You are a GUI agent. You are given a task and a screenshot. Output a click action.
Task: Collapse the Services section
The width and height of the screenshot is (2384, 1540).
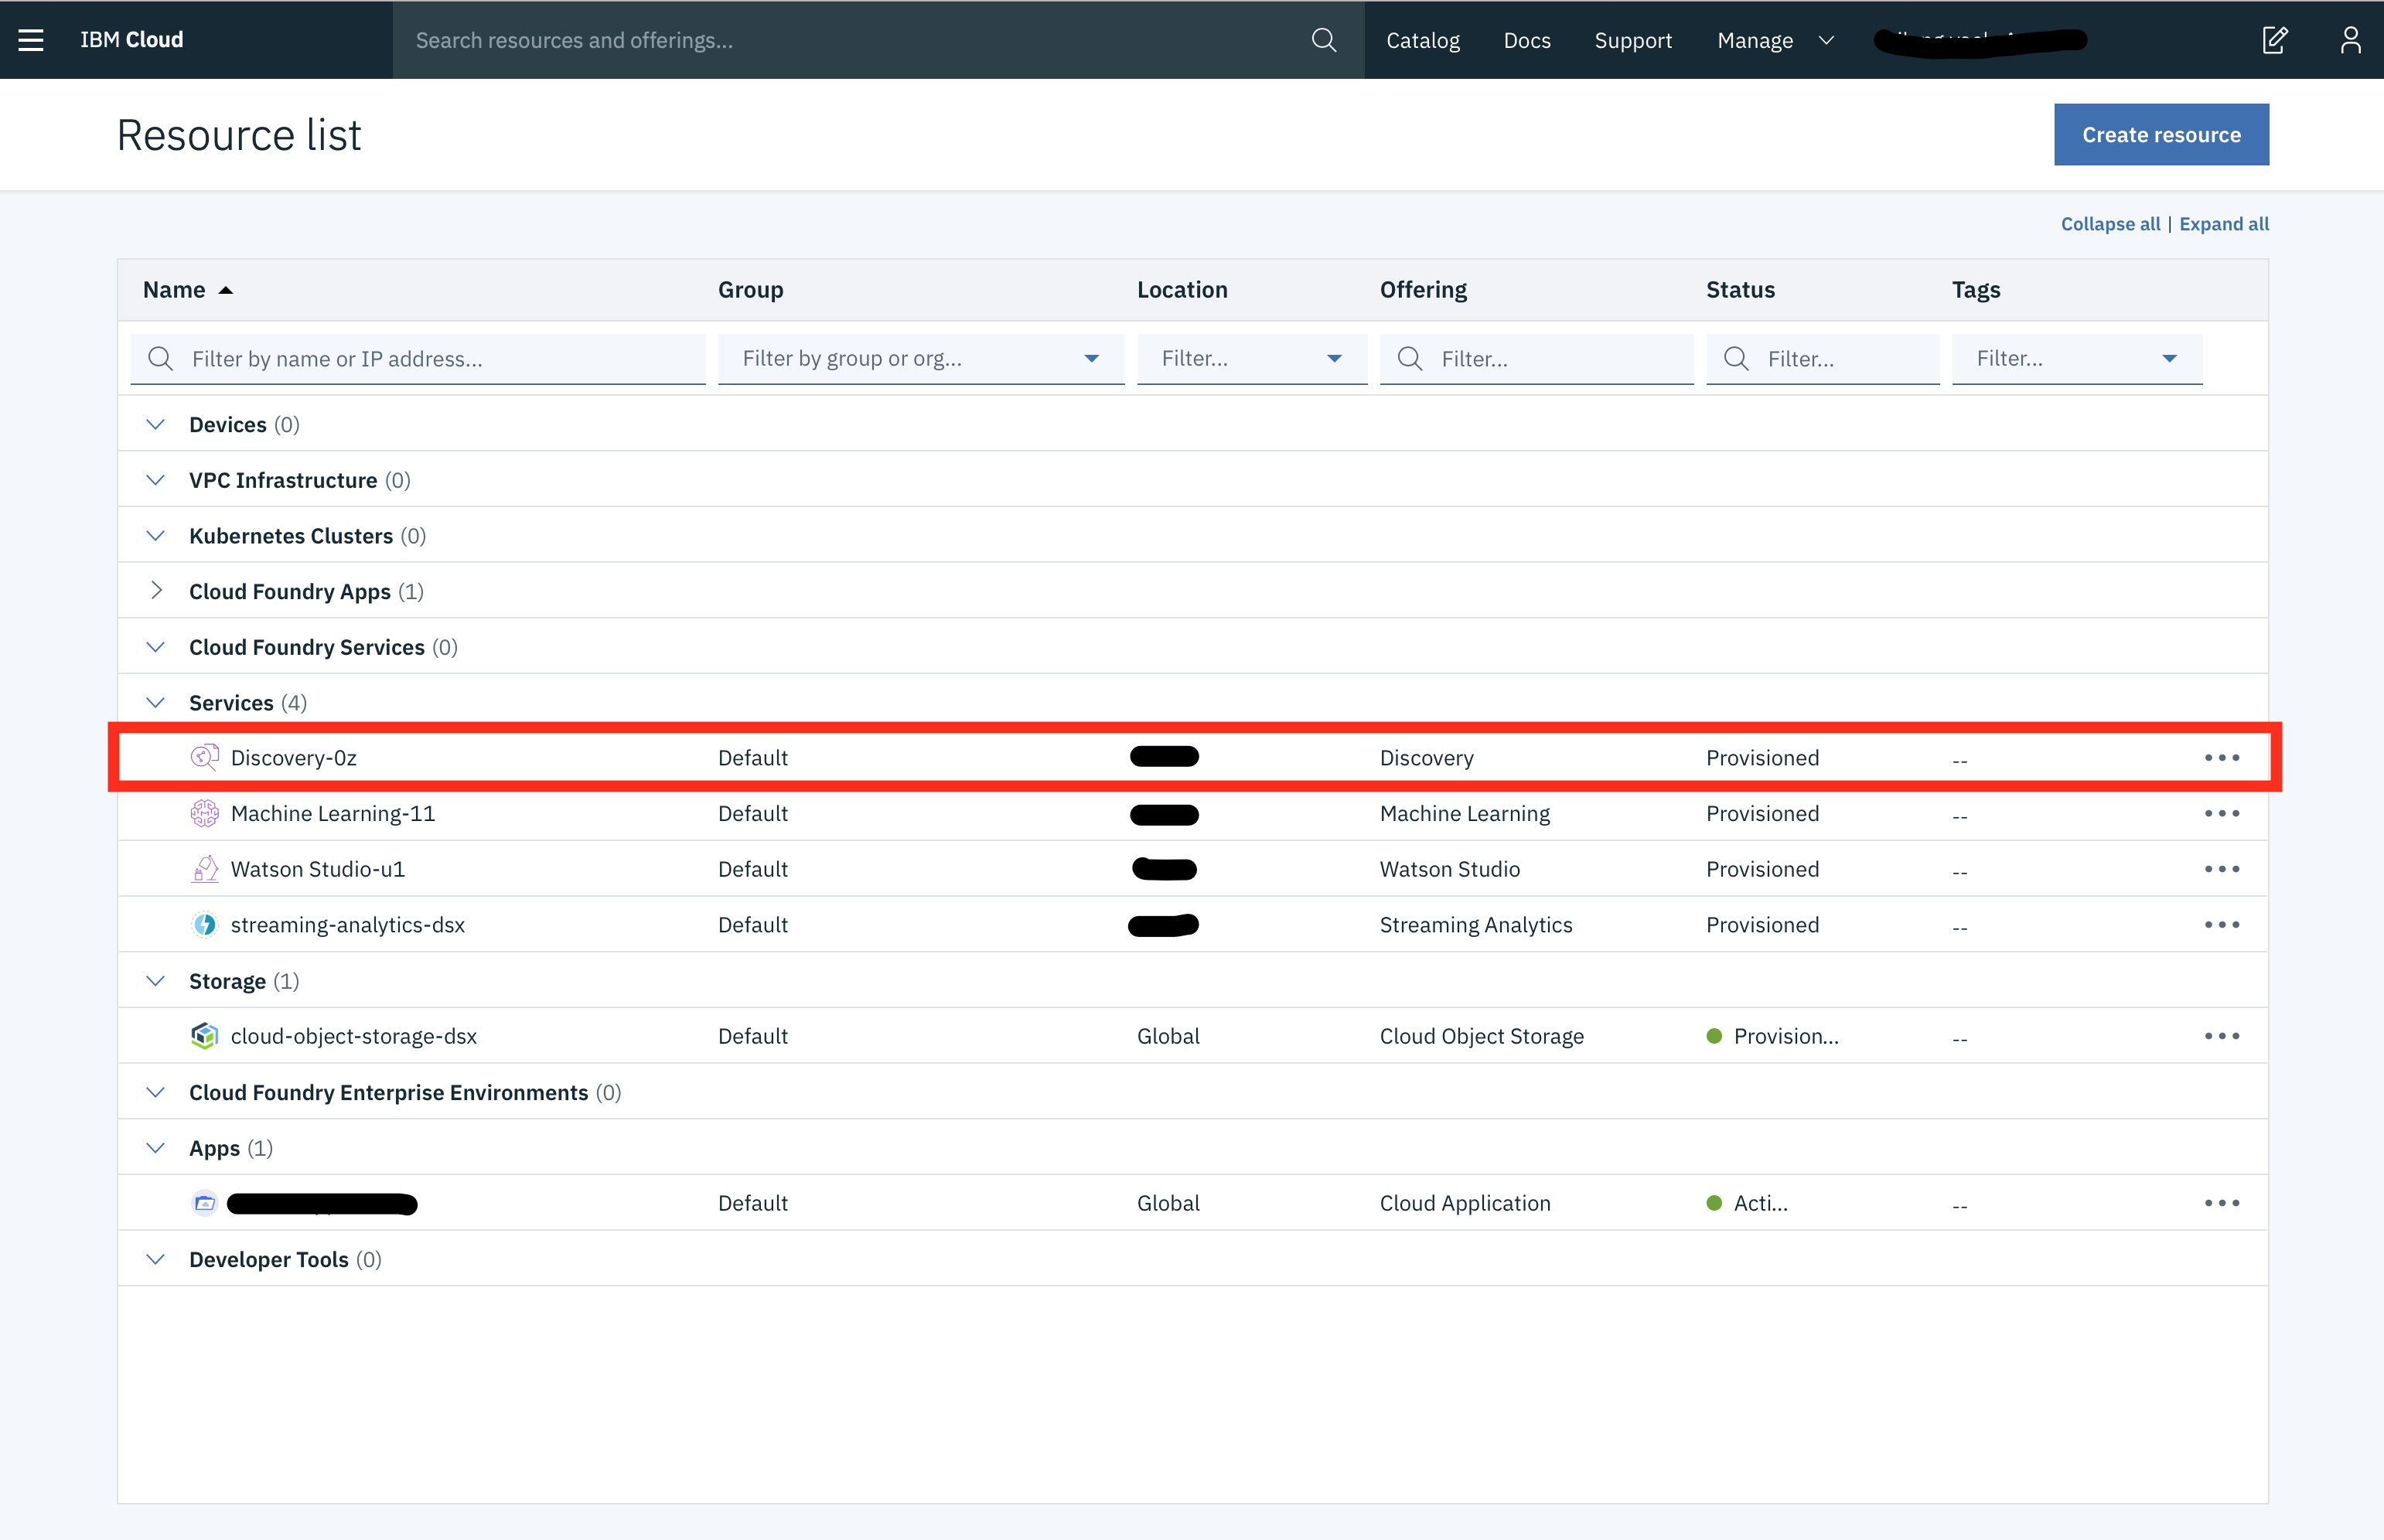(x=155, y=702)
